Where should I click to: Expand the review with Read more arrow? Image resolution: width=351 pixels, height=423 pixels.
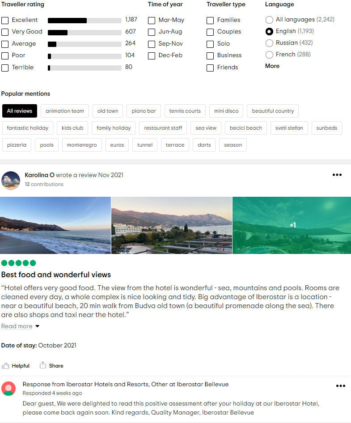37,326
